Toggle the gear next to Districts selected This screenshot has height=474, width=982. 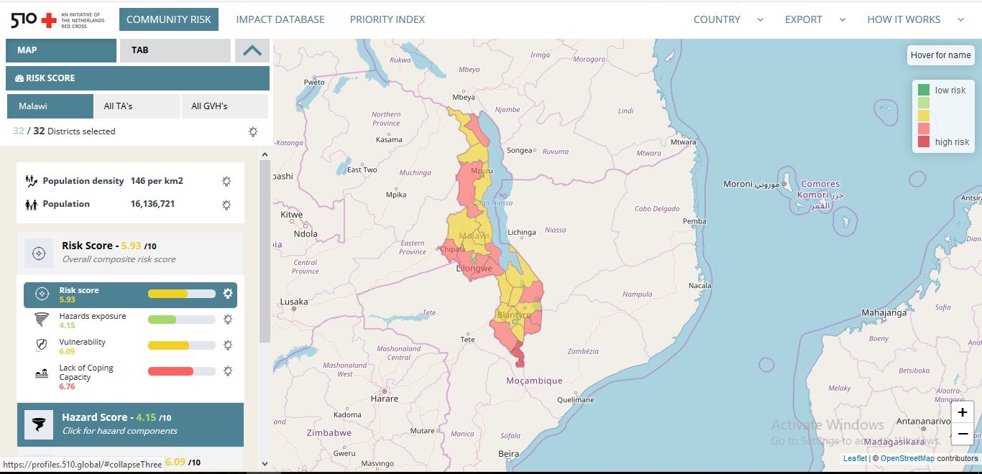pos(252,131)
